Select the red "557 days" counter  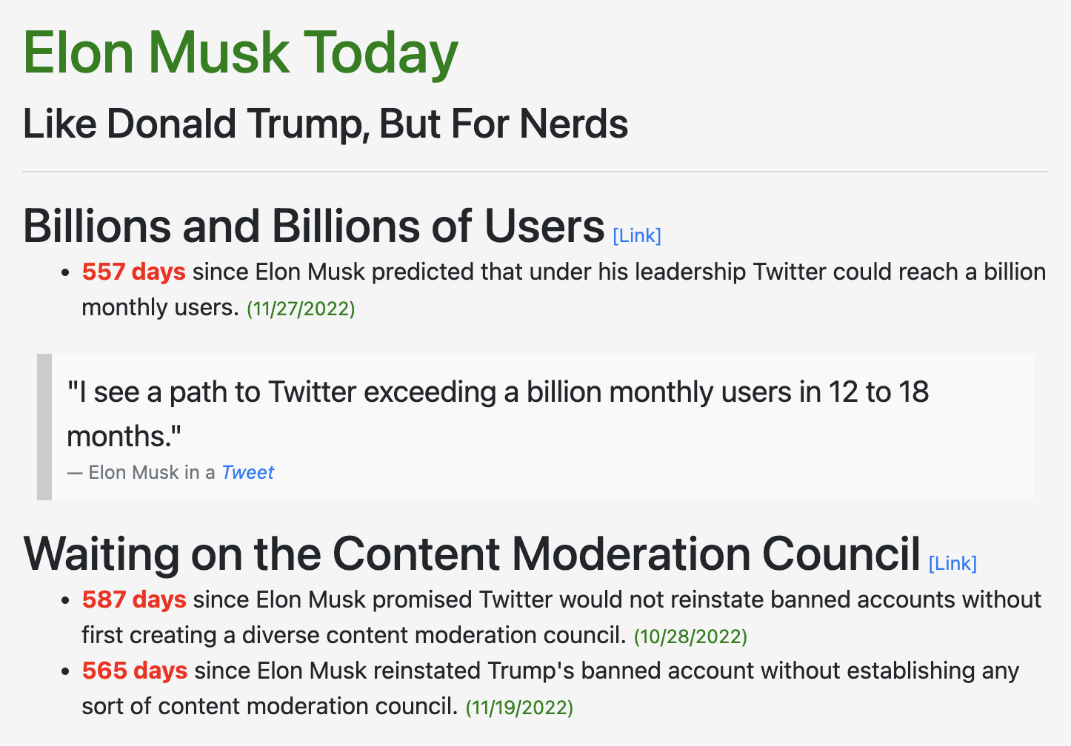click(x=134, y=272)
